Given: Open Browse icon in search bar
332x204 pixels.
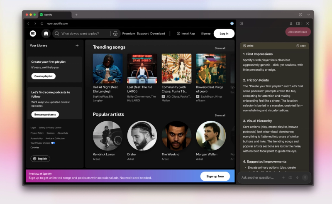Looking at the screenshot, I should (115, 34).
